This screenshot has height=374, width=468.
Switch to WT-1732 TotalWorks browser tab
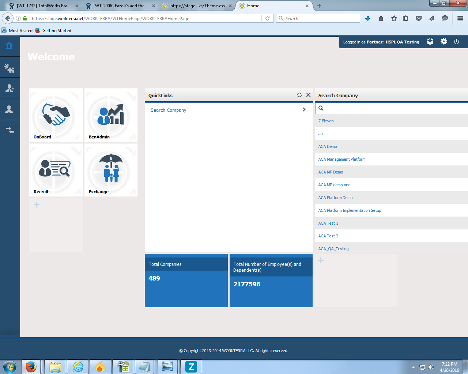(x=43, y=6)
